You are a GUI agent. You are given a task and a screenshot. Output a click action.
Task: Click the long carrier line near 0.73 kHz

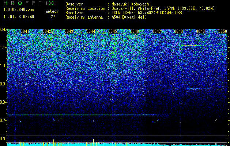click(x=83, y=115)
